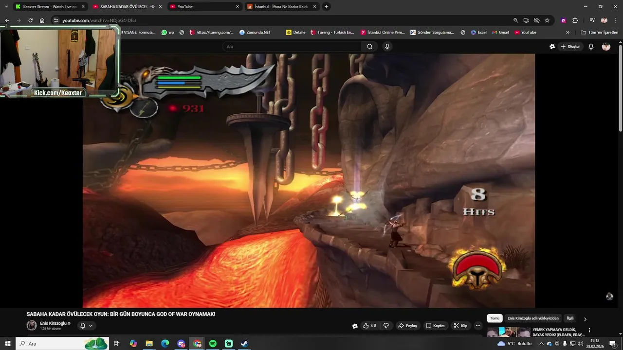Viewport: 623px width, 350px height.
Task: Open the YouTube bookmark in bookmarks bar
Action: click(525, 33)
